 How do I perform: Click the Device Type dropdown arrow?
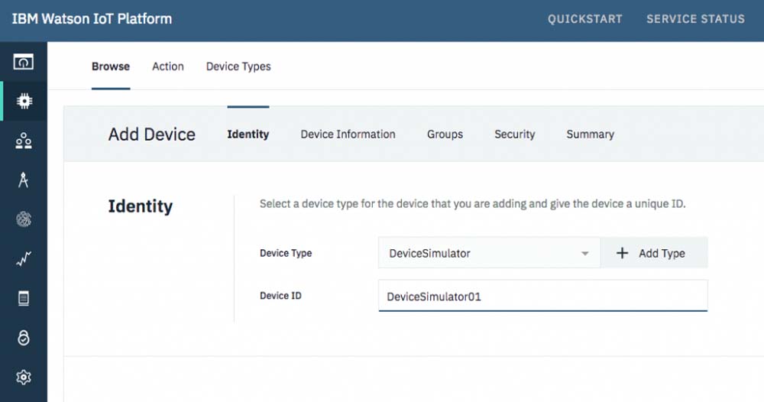pyautogui.click(x=584, y=254)
